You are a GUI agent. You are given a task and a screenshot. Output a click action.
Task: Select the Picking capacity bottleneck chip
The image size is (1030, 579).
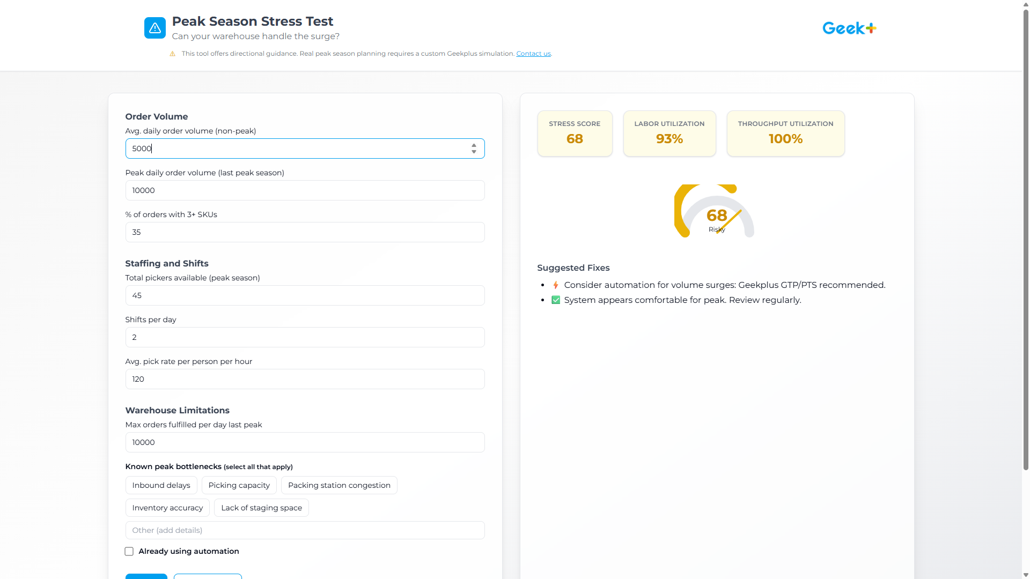239,485
